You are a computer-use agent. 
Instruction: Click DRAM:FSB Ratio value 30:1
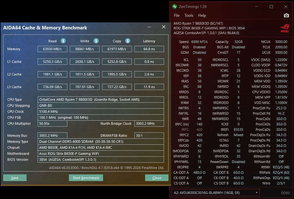tap(149, 136)
